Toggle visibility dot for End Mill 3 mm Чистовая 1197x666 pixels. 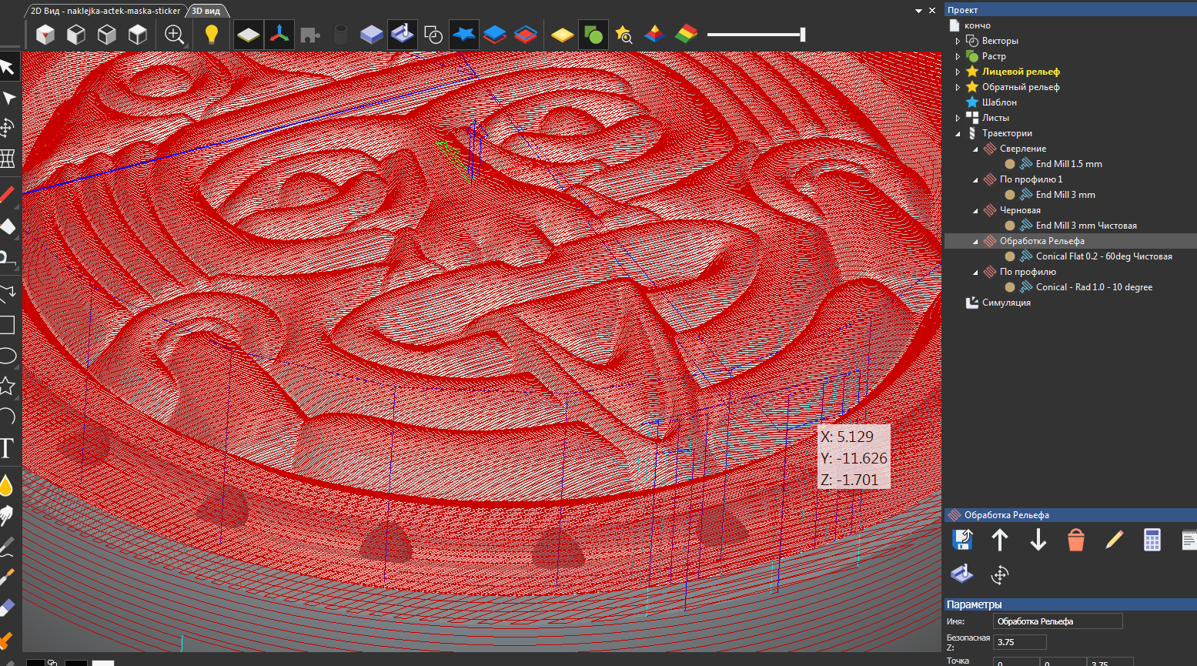[x=1010, y=226]
